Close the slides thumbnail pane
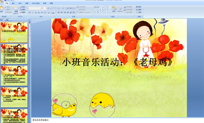The height and width of the screenshot is (123, 204). [29, 20]
